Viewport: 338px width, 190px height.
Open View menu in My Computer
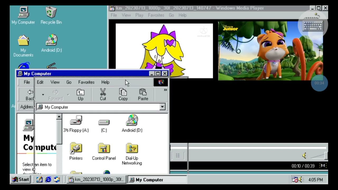(x=55, y=82)
